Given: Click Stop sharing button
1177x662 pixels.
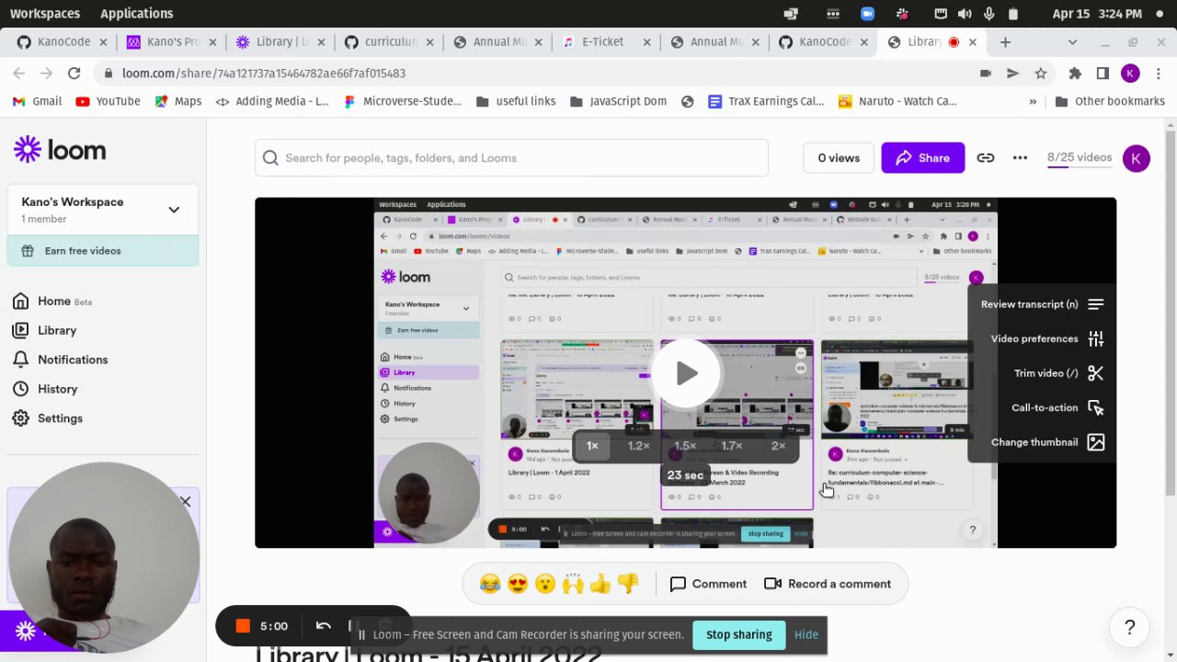Looking at the screenshot, I should tap(738, 634).
